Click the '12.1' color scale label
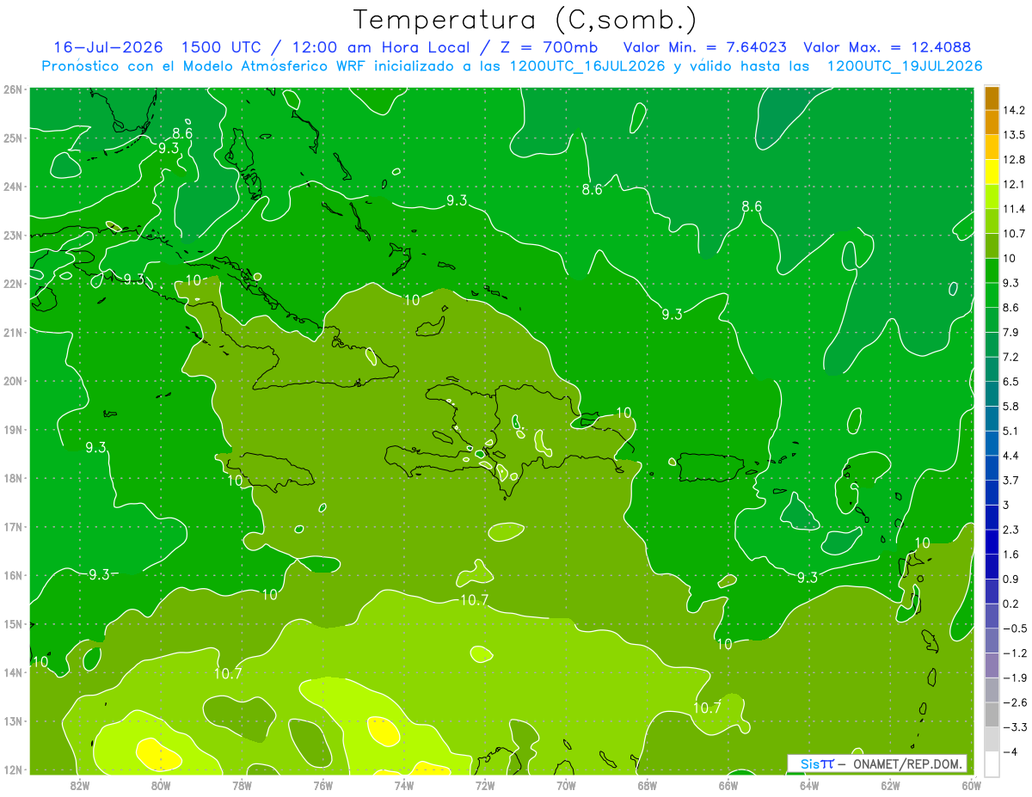 pos(1014,184)
